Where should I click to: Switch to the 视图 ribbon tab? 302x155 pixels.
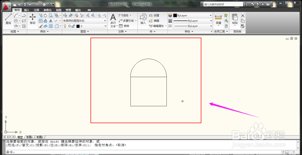tap(59, 10)
